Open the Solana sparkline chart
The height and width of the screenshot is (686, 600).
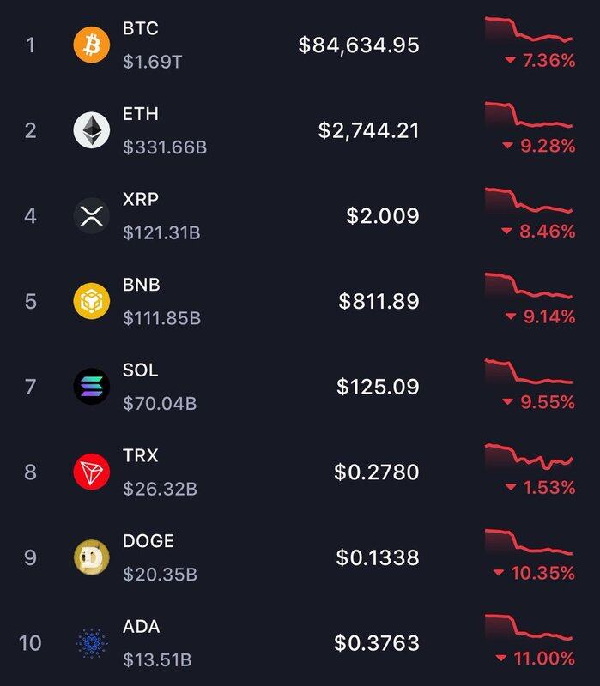[529, 373]
